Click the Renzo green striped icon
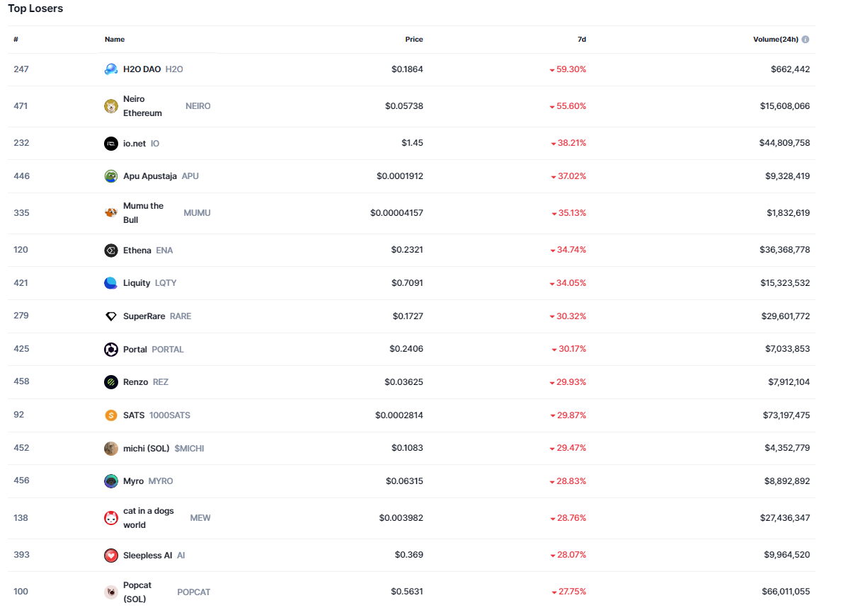The image size is (858, 610). pyautogui.click(x=111, y=382)
